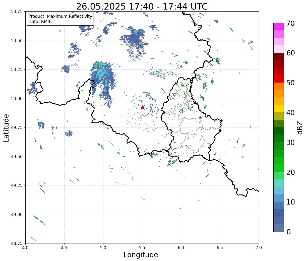Click the latitude tick label 49.50
The width and height of the screenshot is (306, 261).
pos(17,156)
